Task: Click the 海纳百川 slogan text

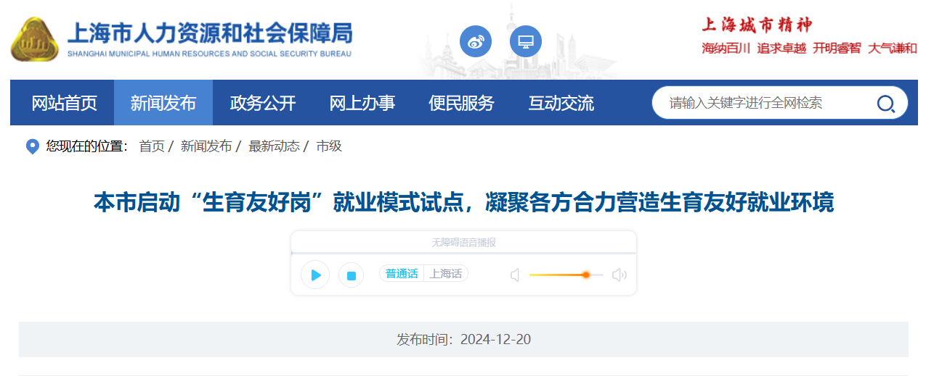Action: pyautogui.click(x=726, y=49)
